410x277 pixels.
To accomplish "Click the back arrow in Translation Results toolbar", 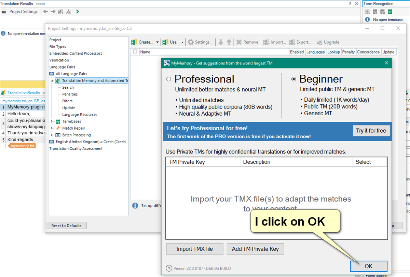I will [45, 12].
